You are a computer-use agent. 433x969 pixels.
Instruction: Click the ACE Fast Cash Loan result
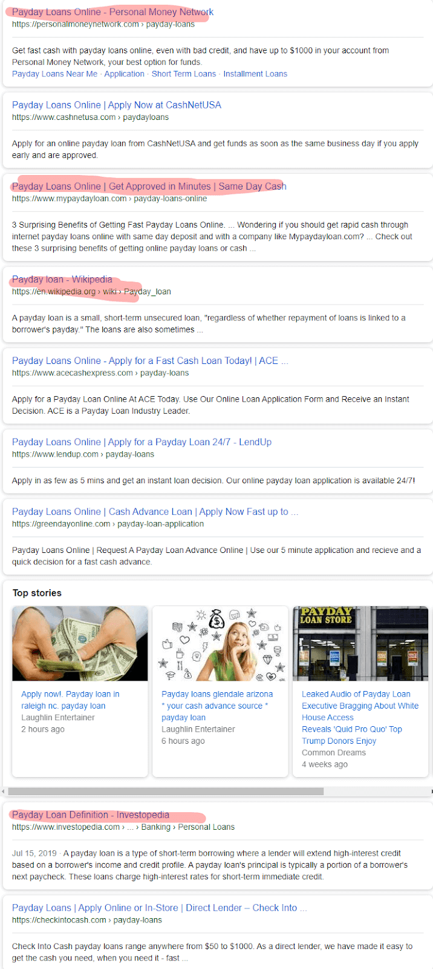click(145, 361)
